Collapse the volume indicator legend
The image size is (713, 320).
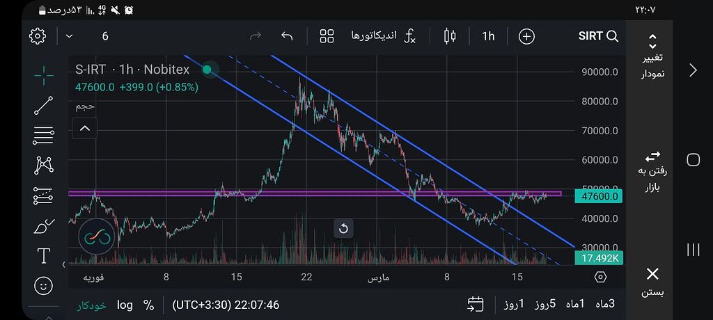[x=85, y=128]
